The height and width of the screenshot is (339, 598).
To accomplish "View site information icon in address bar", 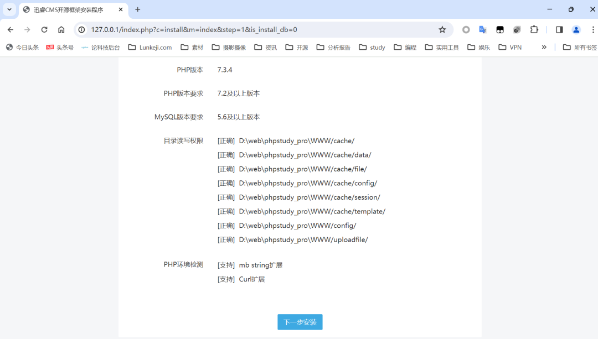I will point(82,30).
